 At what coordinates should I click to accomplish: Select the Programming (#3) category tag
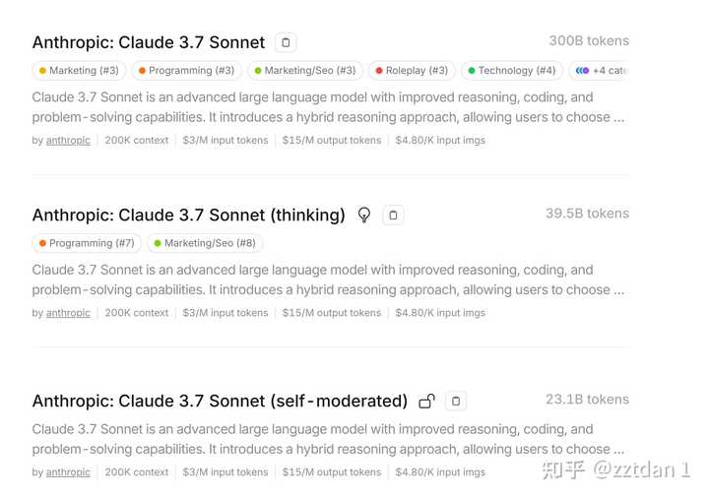(186, 71)
